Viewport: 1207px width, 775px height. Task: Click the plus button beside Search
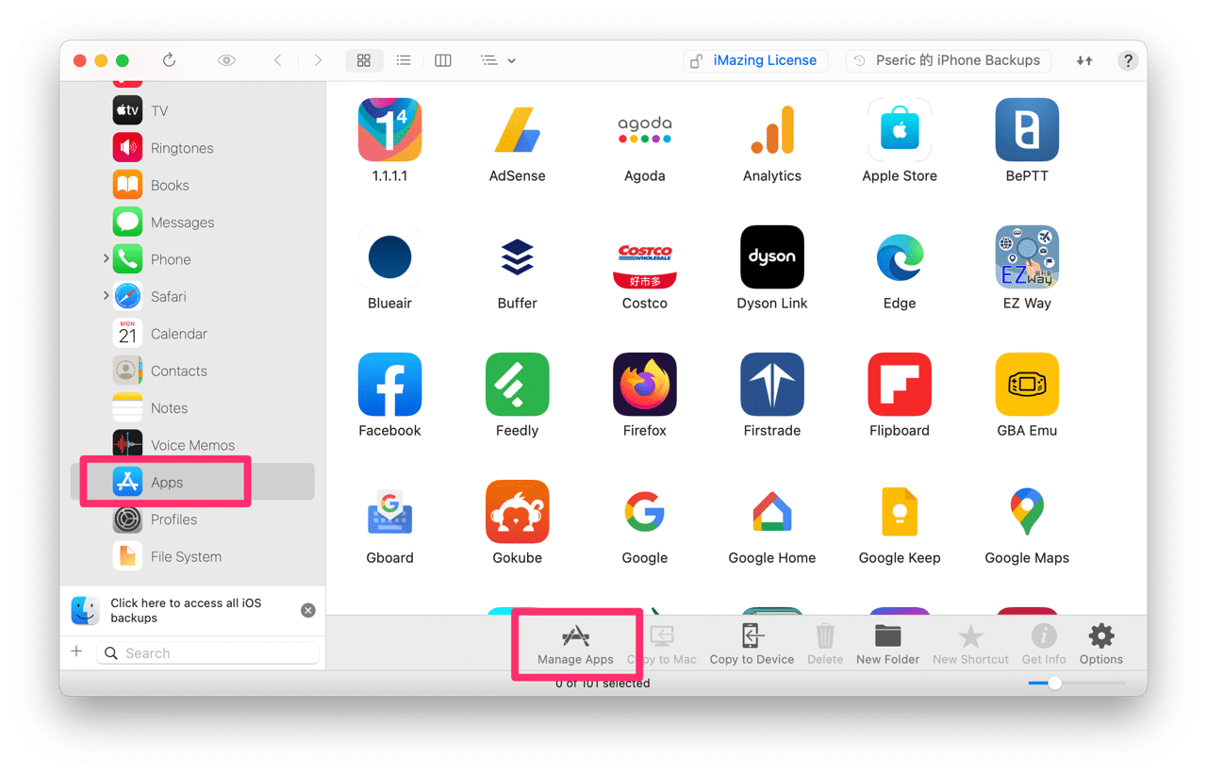77,651
